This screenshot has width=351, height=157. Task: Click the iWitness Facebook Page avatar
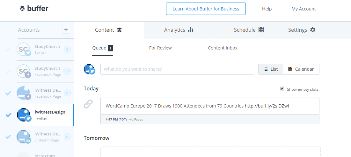coord(24,93)
